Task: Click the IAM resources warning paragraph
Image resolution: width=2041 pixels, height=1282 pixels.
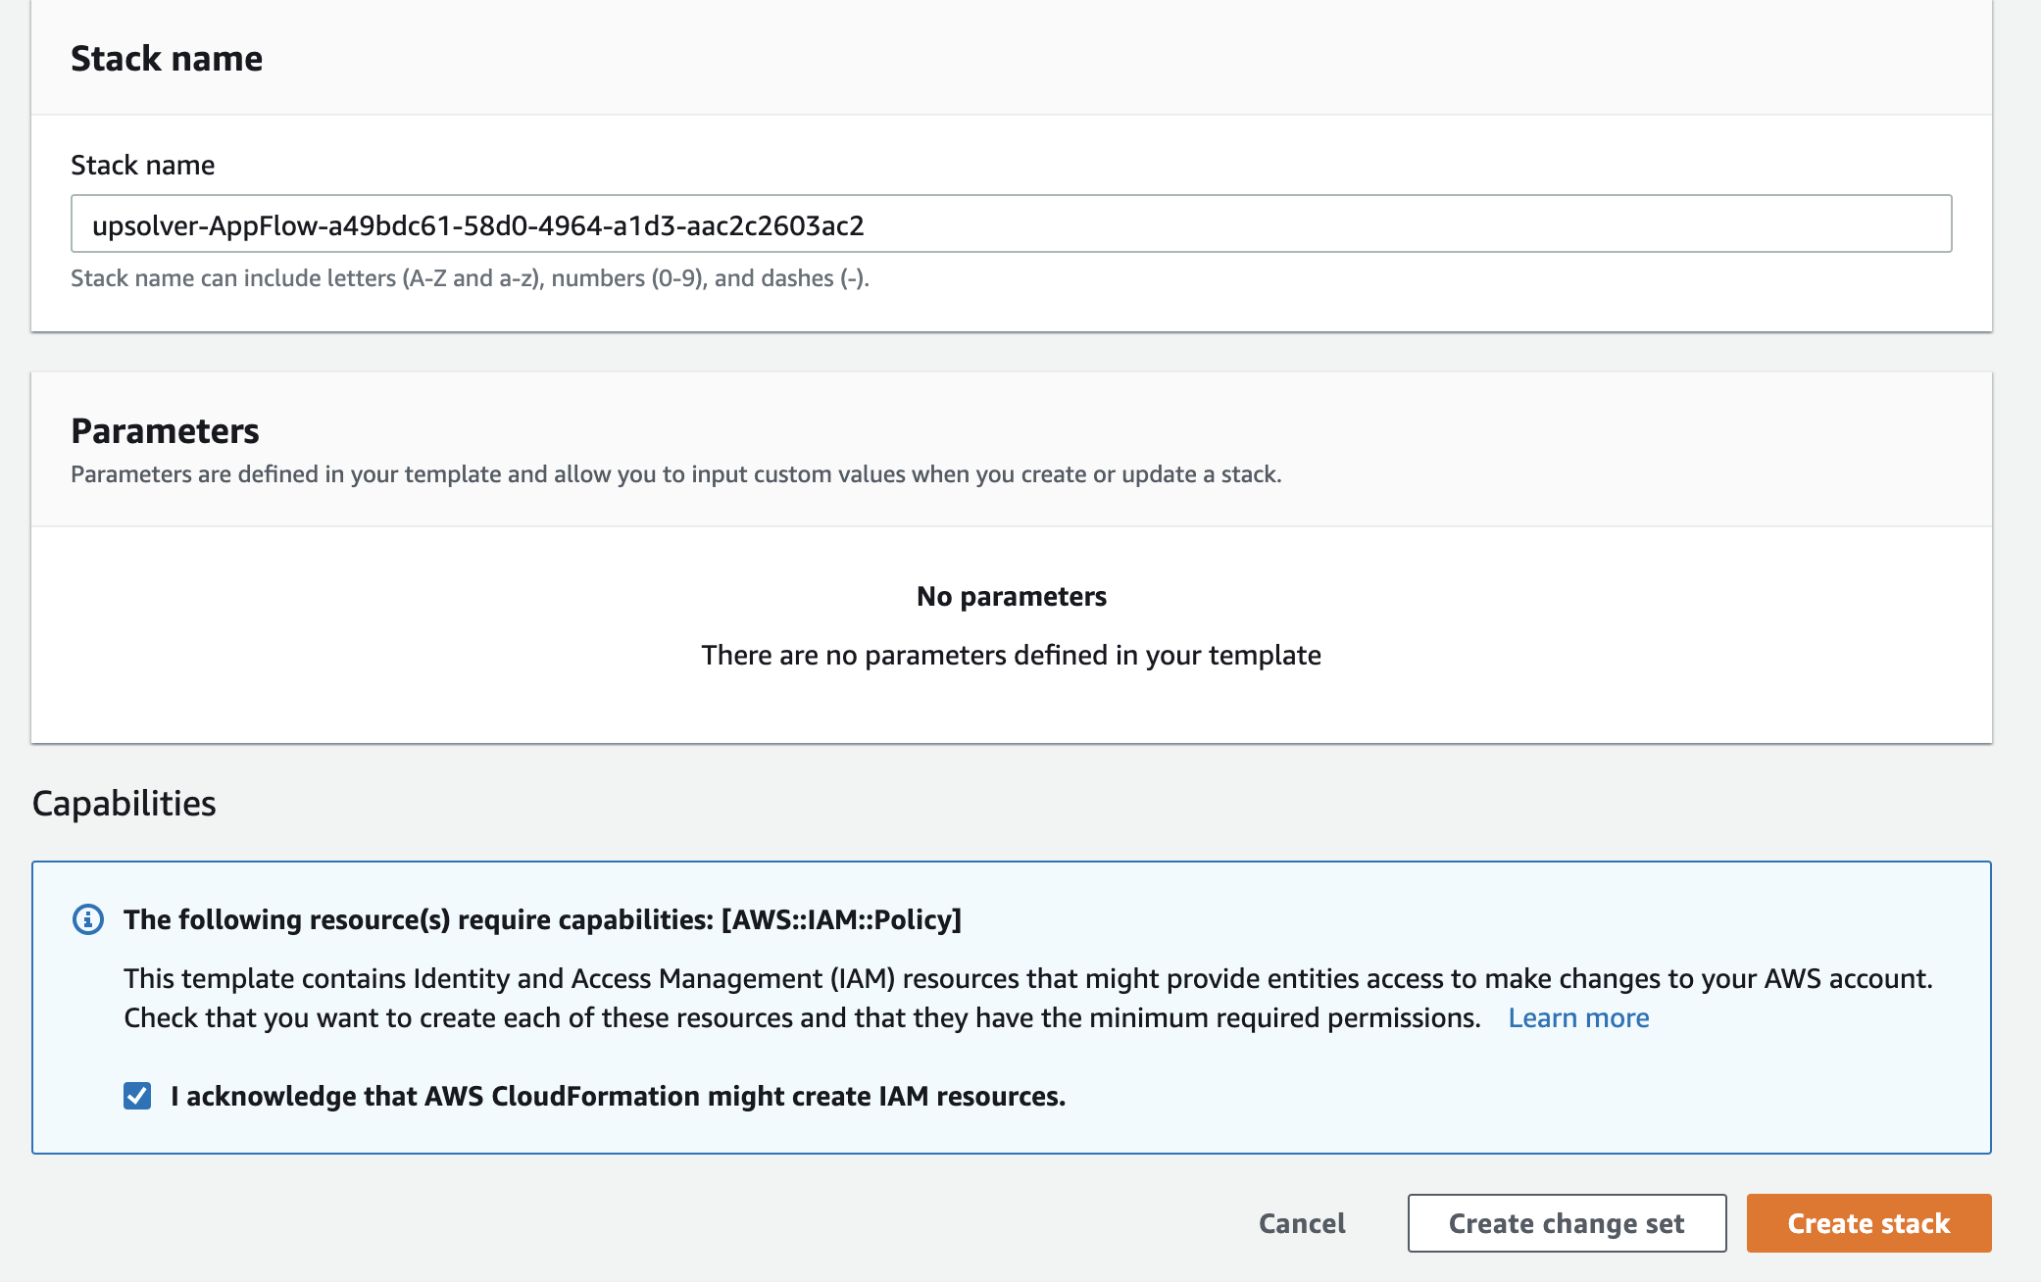Action: [x=1028, y=998]
